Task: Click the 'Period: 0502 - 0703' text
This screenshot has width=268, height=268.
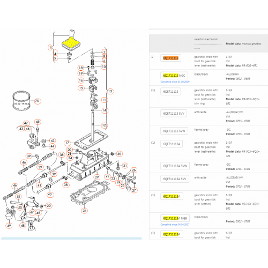Action: tap(238, 221)
